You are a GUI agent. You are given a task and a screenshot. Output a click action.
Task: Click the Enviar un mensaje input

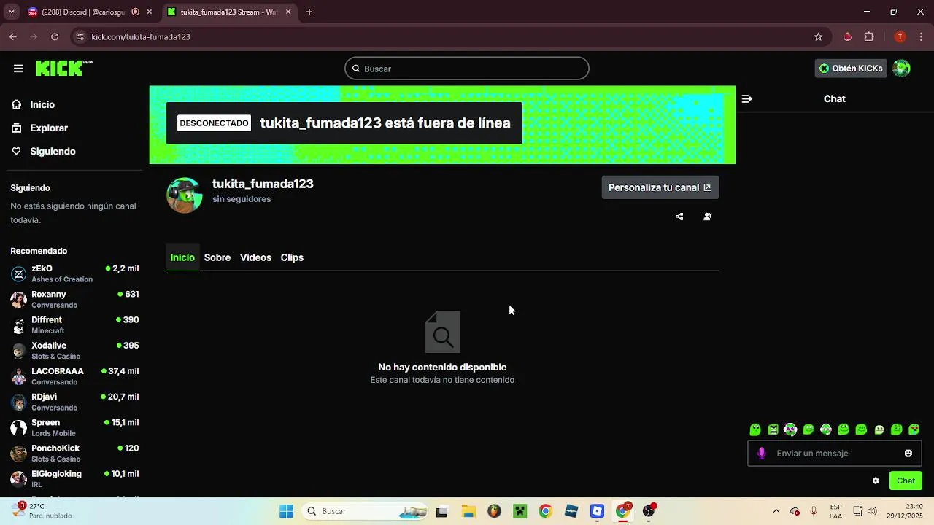835,454
